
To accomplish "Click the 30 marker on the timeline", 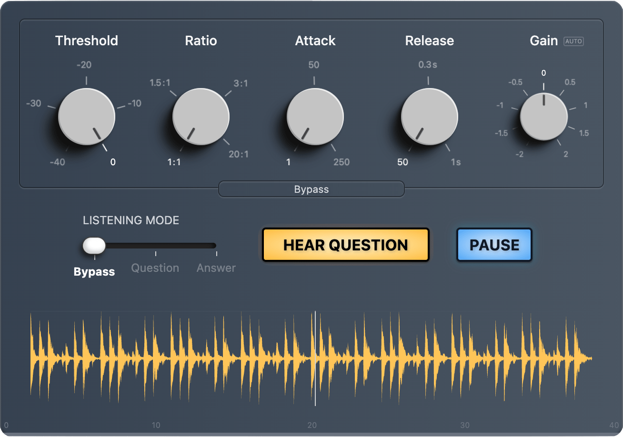I will coord(465,425).
